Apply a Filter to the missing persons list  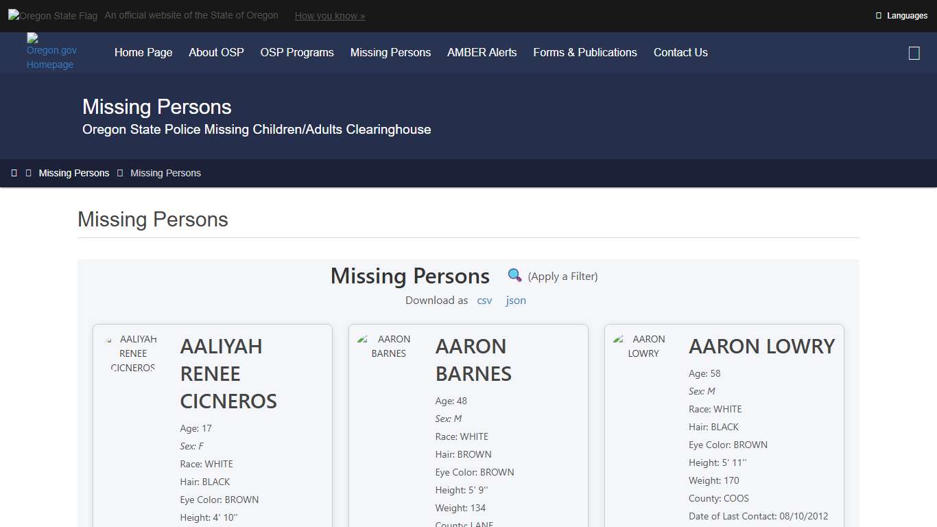tap(562, 276)
